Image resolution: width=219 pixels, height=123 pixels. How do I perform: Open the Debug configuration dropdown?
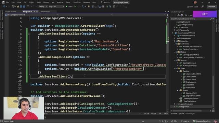click(x=43, y=6)
